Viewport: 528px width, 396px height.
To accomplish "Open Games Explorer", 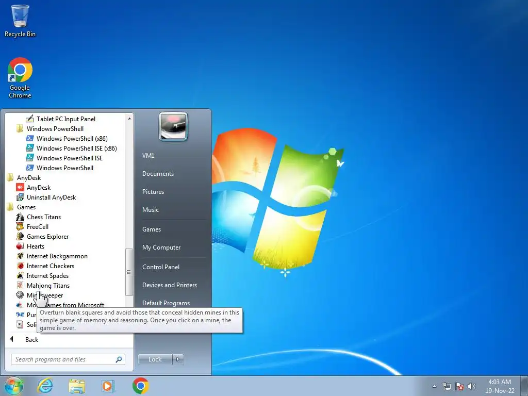I will pyautogui.click(x=43, y=236).
